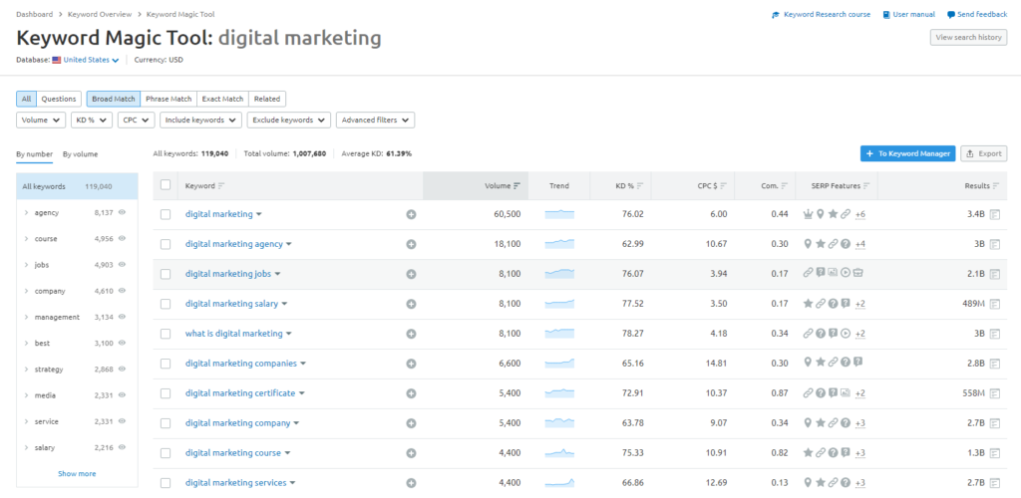Toggle eye icon for 'course' group
This screenshot has height=498, width=1021.
[122, 239]
